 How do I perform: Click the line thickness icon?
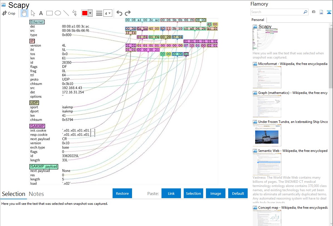point(99,13)
